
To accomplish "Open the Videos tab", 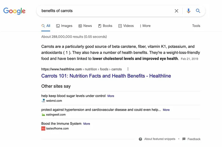I will click(126, 26).
